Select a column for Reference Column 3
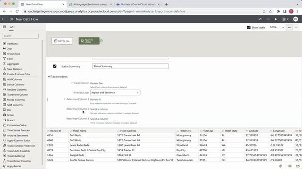The height and width of the screenshot is (169, 302). point(99,119)
